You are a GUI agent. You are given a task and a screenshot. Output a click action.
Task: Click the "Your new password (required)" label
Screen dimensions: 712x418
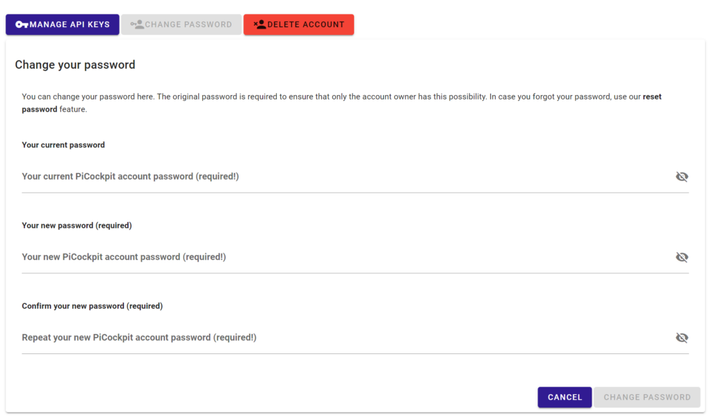click(x=76, y=225)
